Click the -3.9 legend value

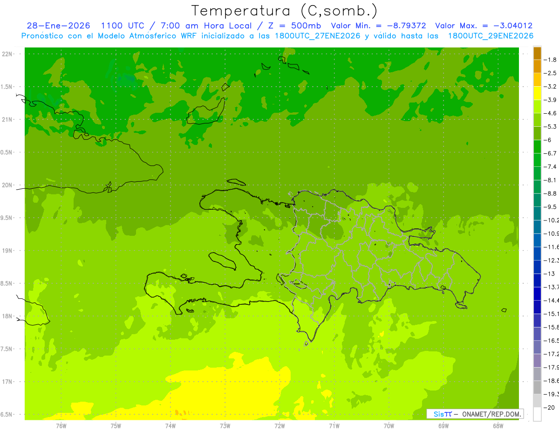(551, 100)
